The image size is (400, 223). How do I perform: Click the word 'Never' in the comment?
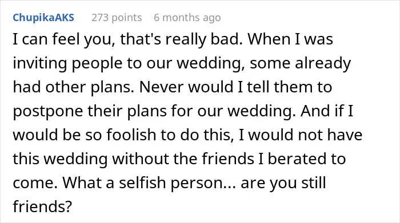tap(162, 87)
